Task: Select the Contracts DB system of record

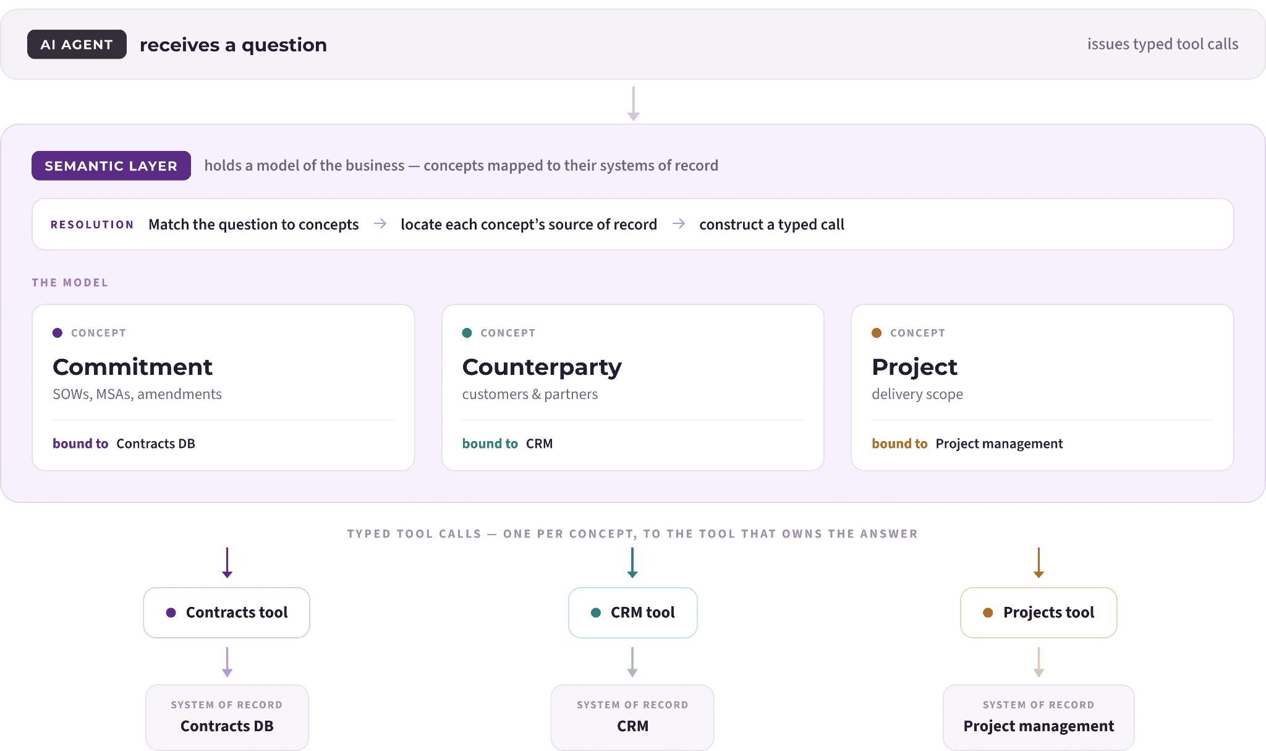Action: (227, 718)
